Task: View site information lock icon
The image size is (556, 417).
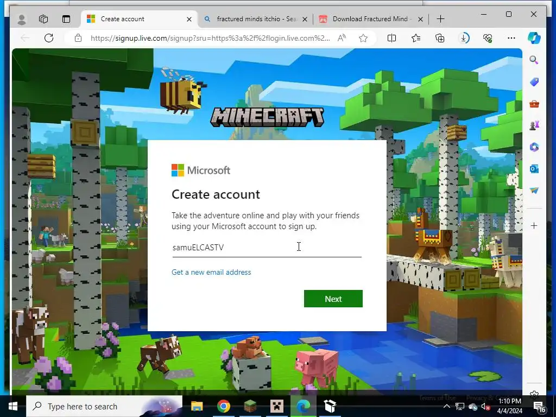Action: pyautogui.click(x=78, y=38)
